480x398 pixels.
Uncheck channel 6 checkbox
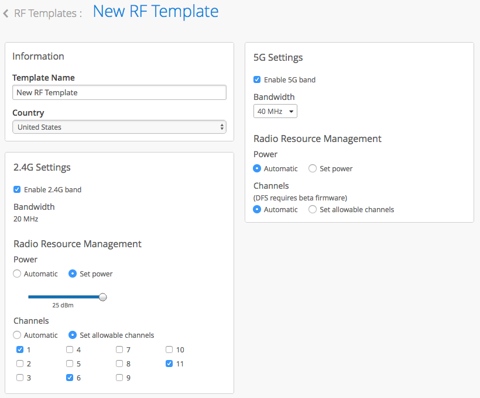tap(70, 378)
